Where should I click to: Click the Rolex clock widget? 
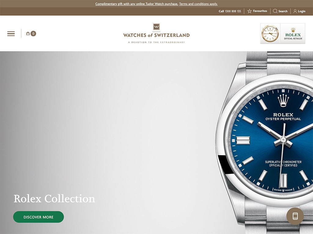pos(270,34)
